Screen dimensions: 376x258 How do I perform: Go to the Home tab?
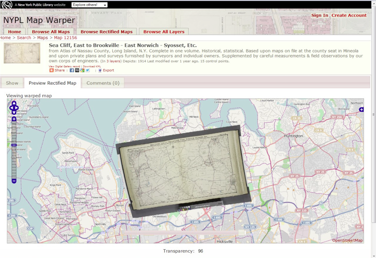pyautogui.click(x=15, y=32)
